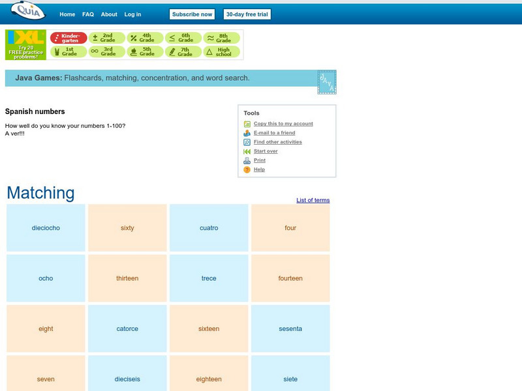
Task: Open the List of terms link
Action: pos(313,200)
